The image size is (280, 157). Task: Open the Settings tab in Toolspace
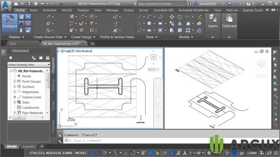(53, 85)
